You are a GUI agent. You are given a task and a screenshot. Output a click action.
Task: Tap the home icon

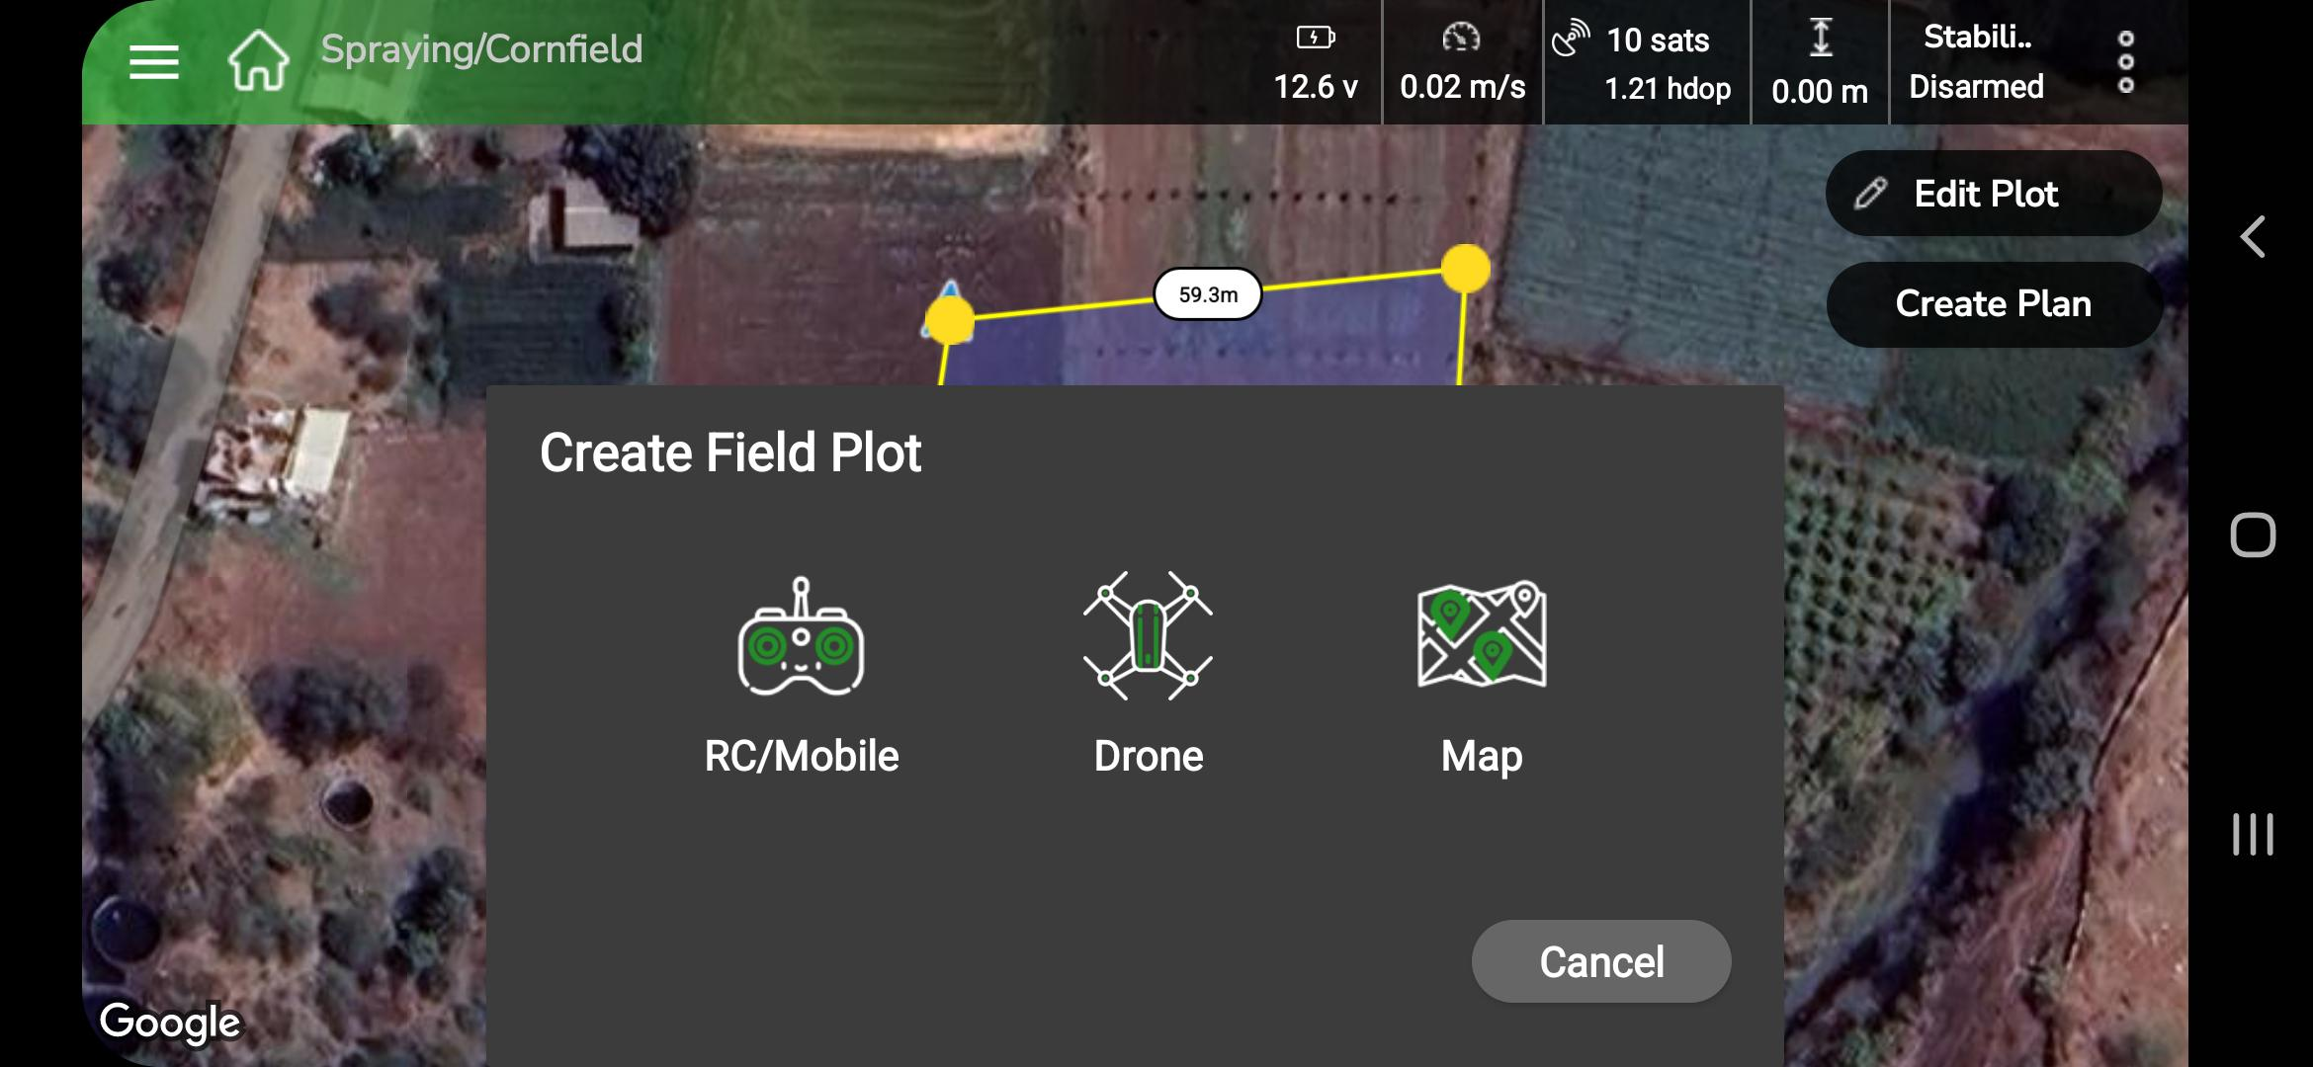258,60
